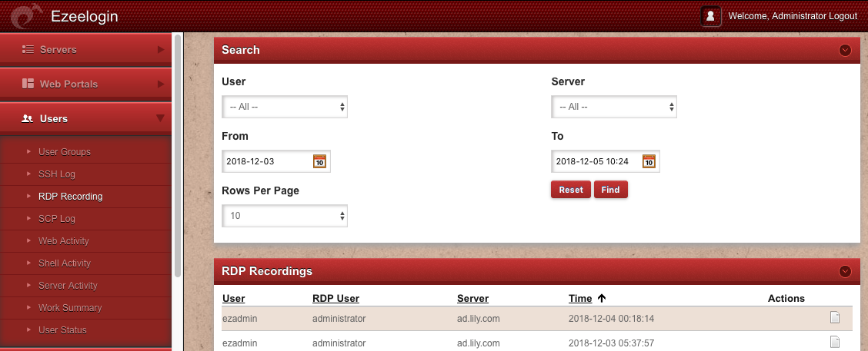The height and width of the screenshot is (351, 868).
Task: Open the To date calendar picker
Action: 649,161
